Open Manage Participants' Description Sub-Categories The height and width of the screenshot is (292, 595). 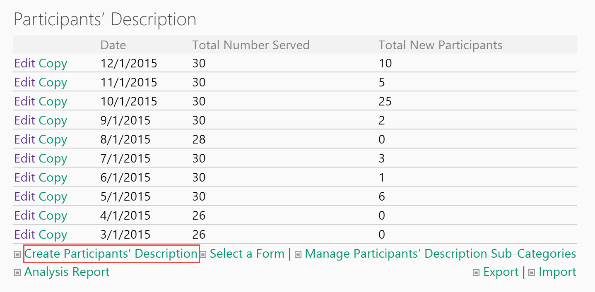click(441, 254)
